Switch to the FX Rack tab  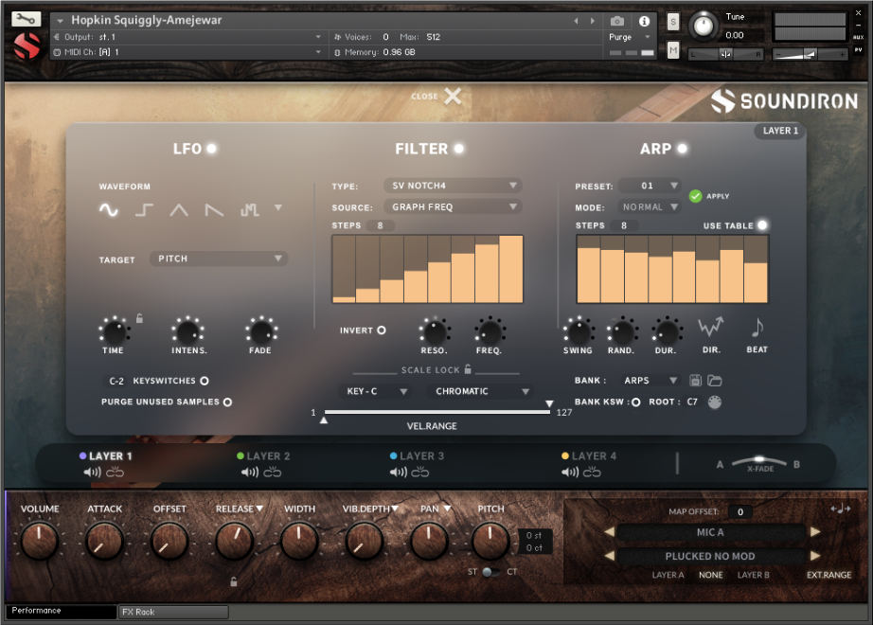(x=173, y=612)
